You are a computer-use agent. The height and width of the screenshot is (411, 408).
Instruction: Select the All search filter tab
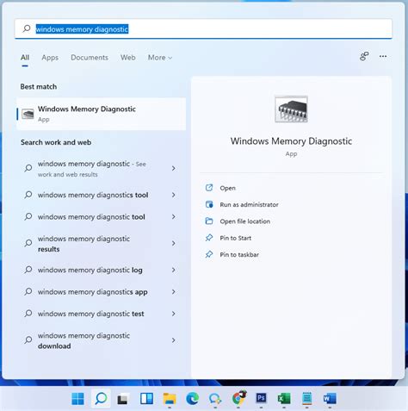[25, 58]
